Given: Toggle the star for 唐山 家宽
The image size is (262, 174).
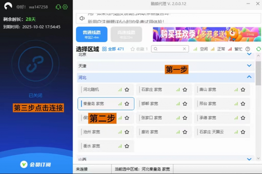Looking at the screenshot, I should [x=243, y=90].
